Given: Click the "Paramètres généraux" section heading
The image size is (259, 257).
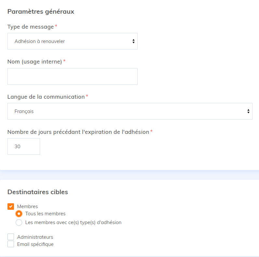Looking at the screenshot, I should pyautogui.click(x=41, y=12).
